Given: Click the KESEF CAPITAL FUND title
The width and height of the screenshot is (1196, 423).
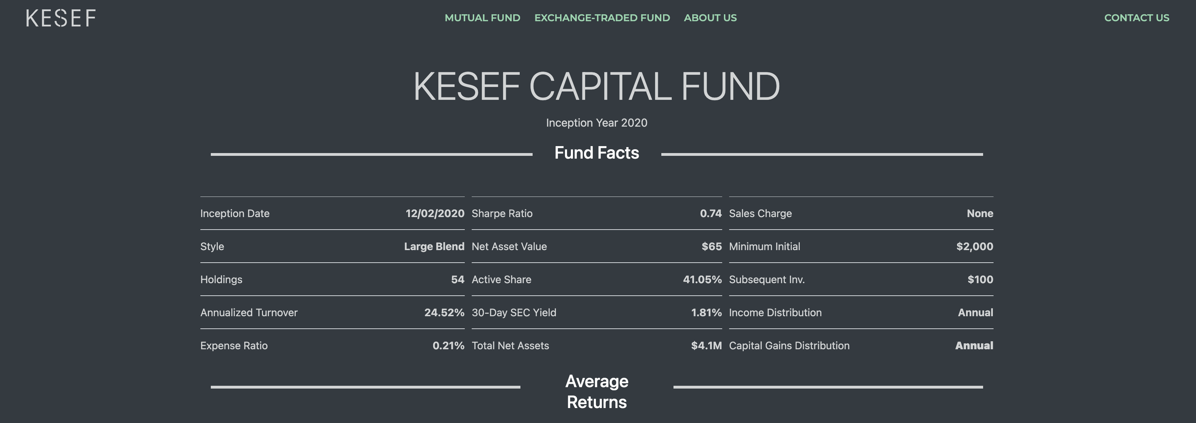Looking at the screenshot, I should (597, 86).
